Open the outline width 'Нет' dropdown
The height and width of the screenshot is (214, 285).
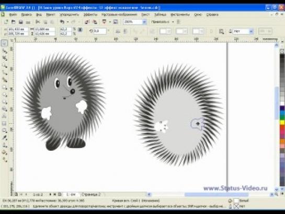[251, 31]
